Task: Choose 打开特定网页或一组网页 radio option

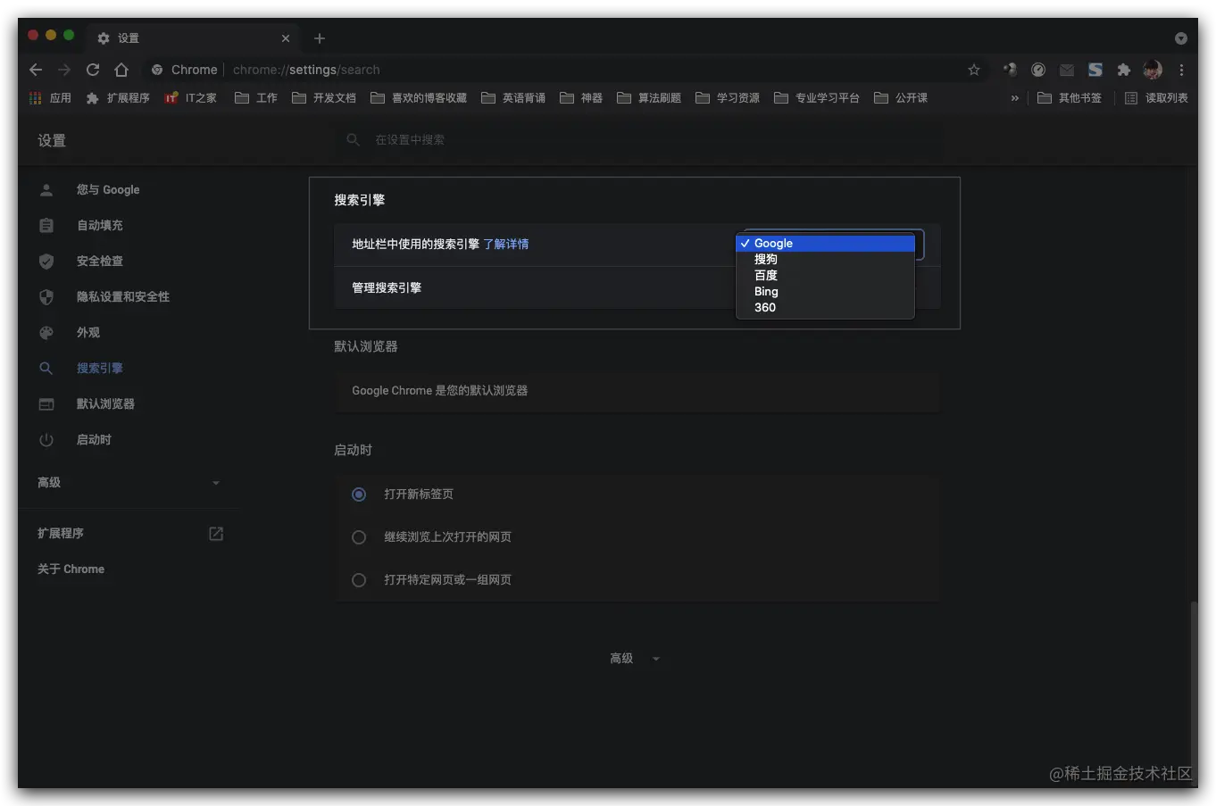Action: pyautogui.click(x=359, y=580)
